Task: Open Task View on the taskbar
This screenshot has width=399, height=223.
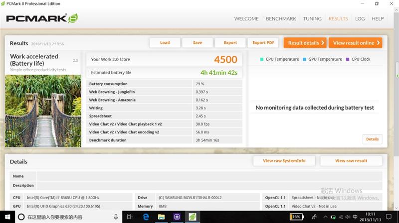Action: point(130,217)
